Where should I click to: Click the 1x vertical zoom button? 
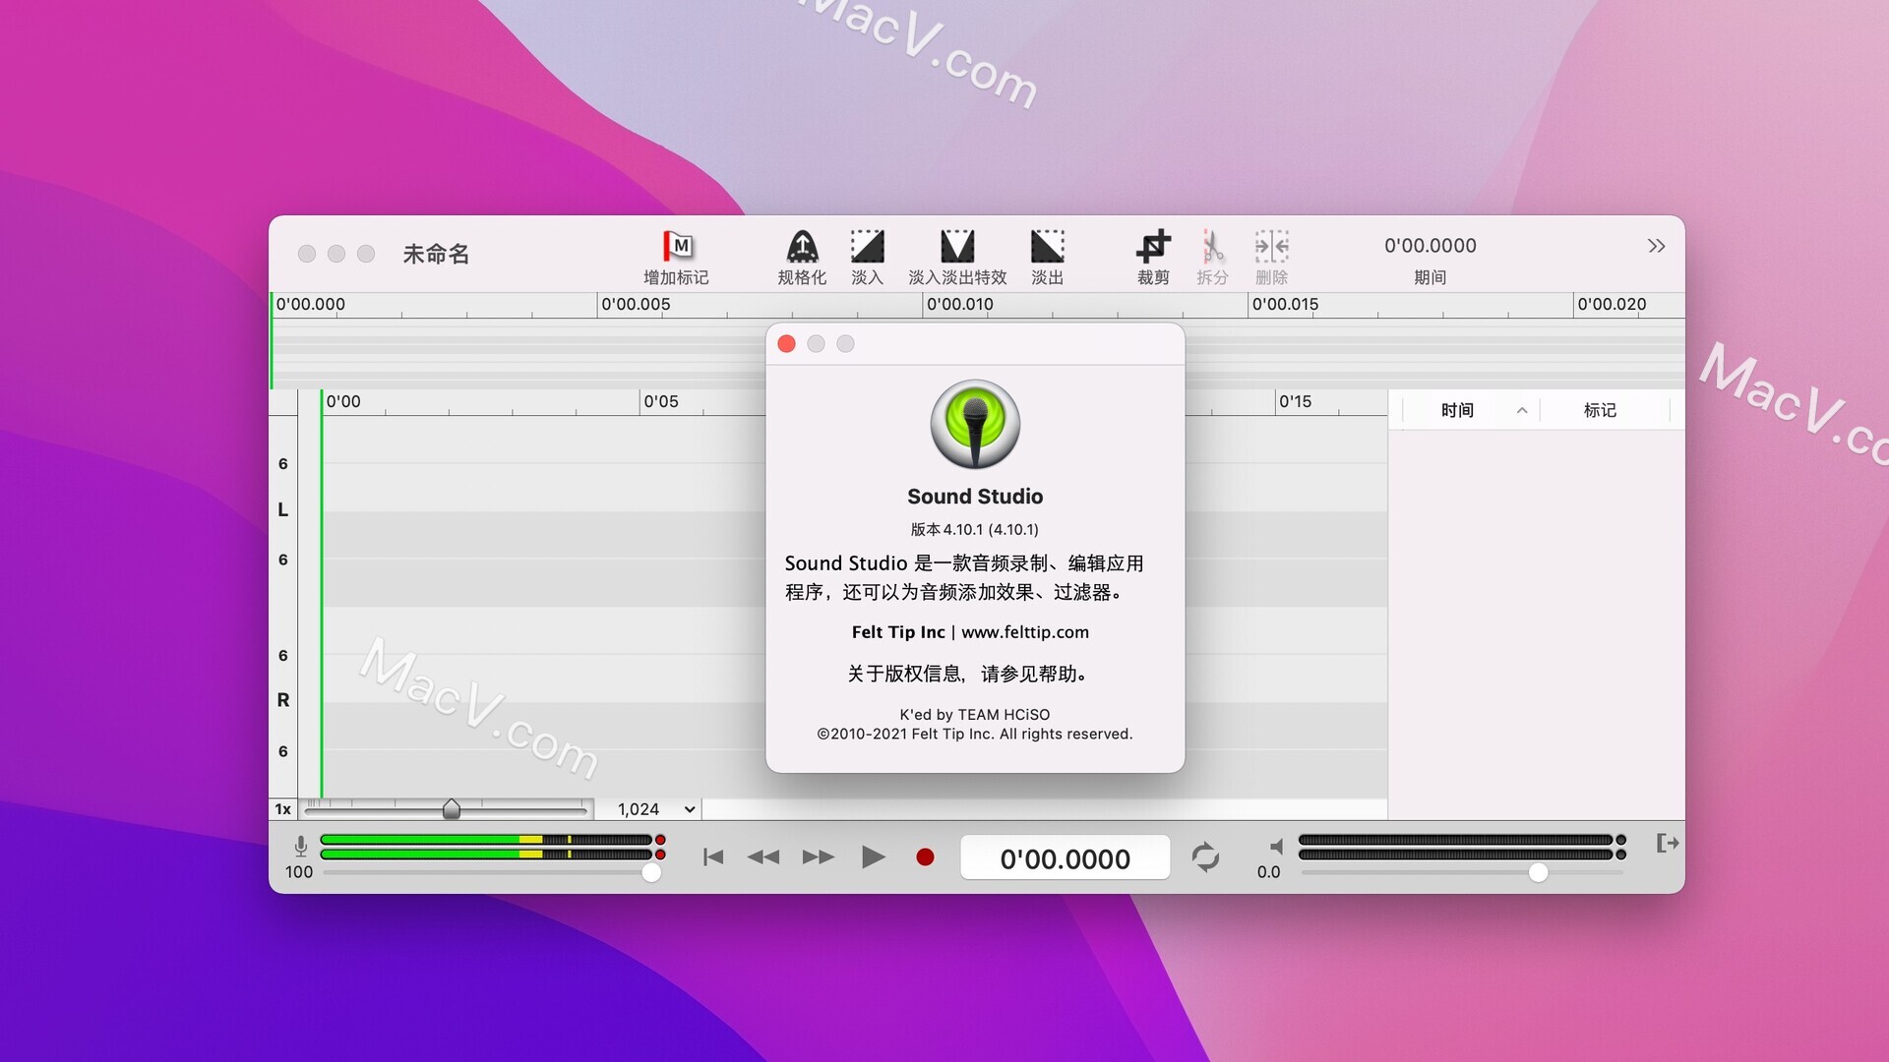[283, 809]
